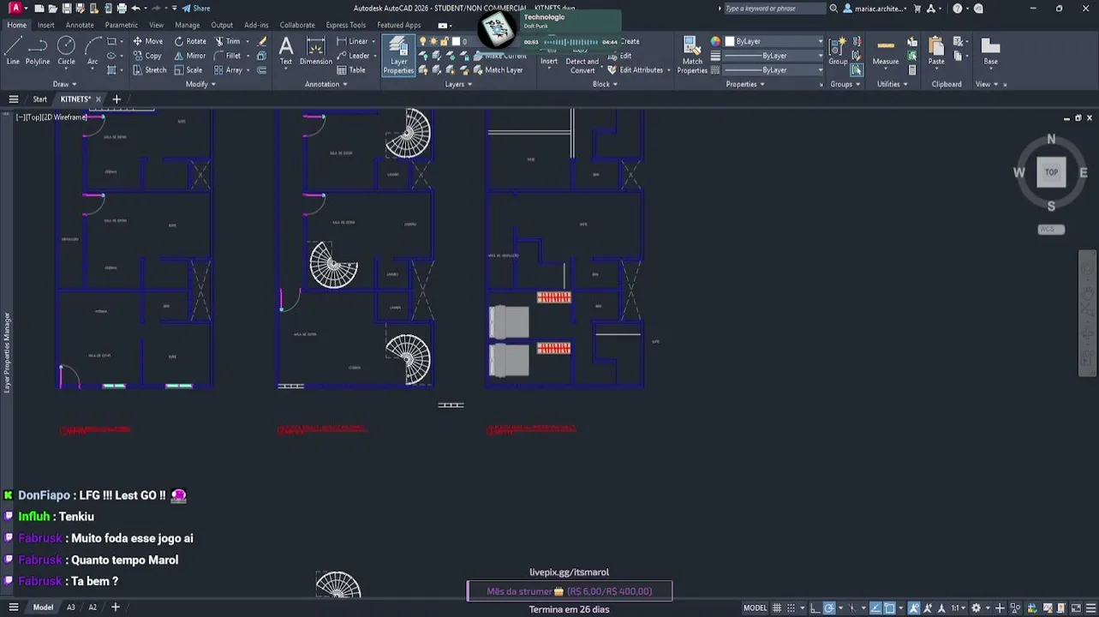Viewport: 1099px width, 617px height.
Task: Activate the Scale command
Action: 188,70
